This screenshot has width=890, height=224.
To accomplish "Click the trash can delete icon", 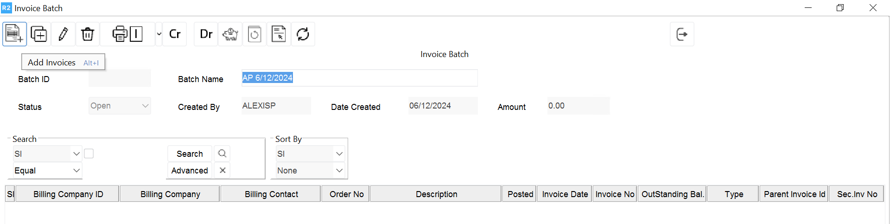I will tap(88, 34).
